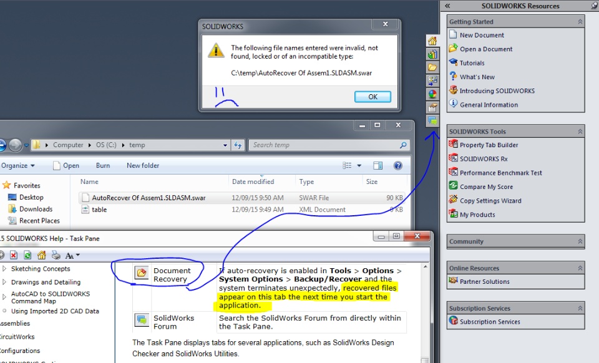Open Compare My Score

[486, 187]
